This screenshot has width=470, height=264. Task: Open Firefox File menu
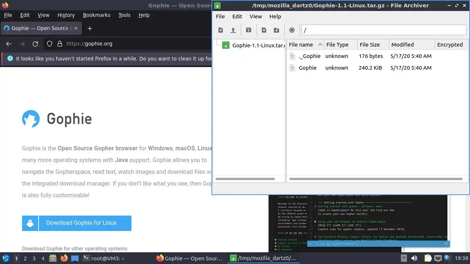(8, 15)
